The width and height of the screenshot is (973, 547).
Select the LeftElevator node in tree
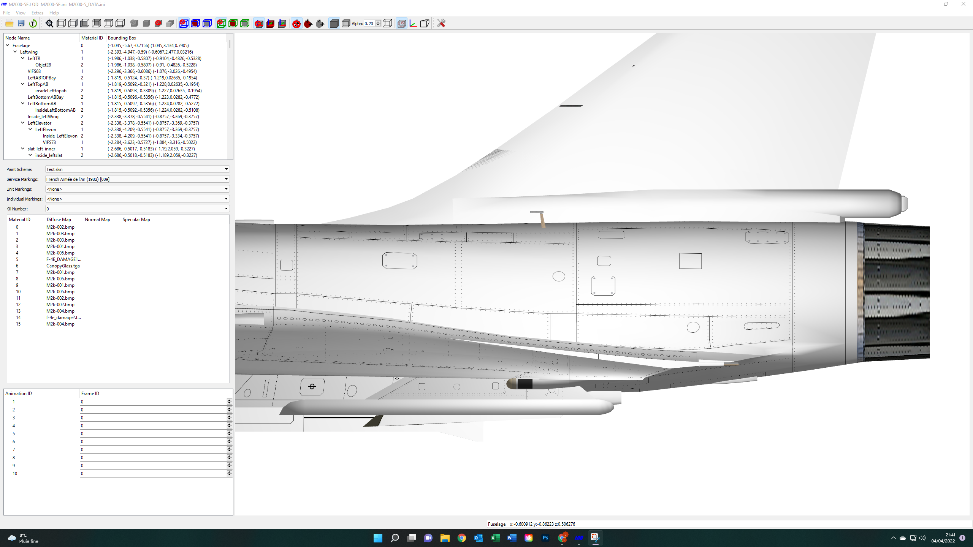[40, 123]
